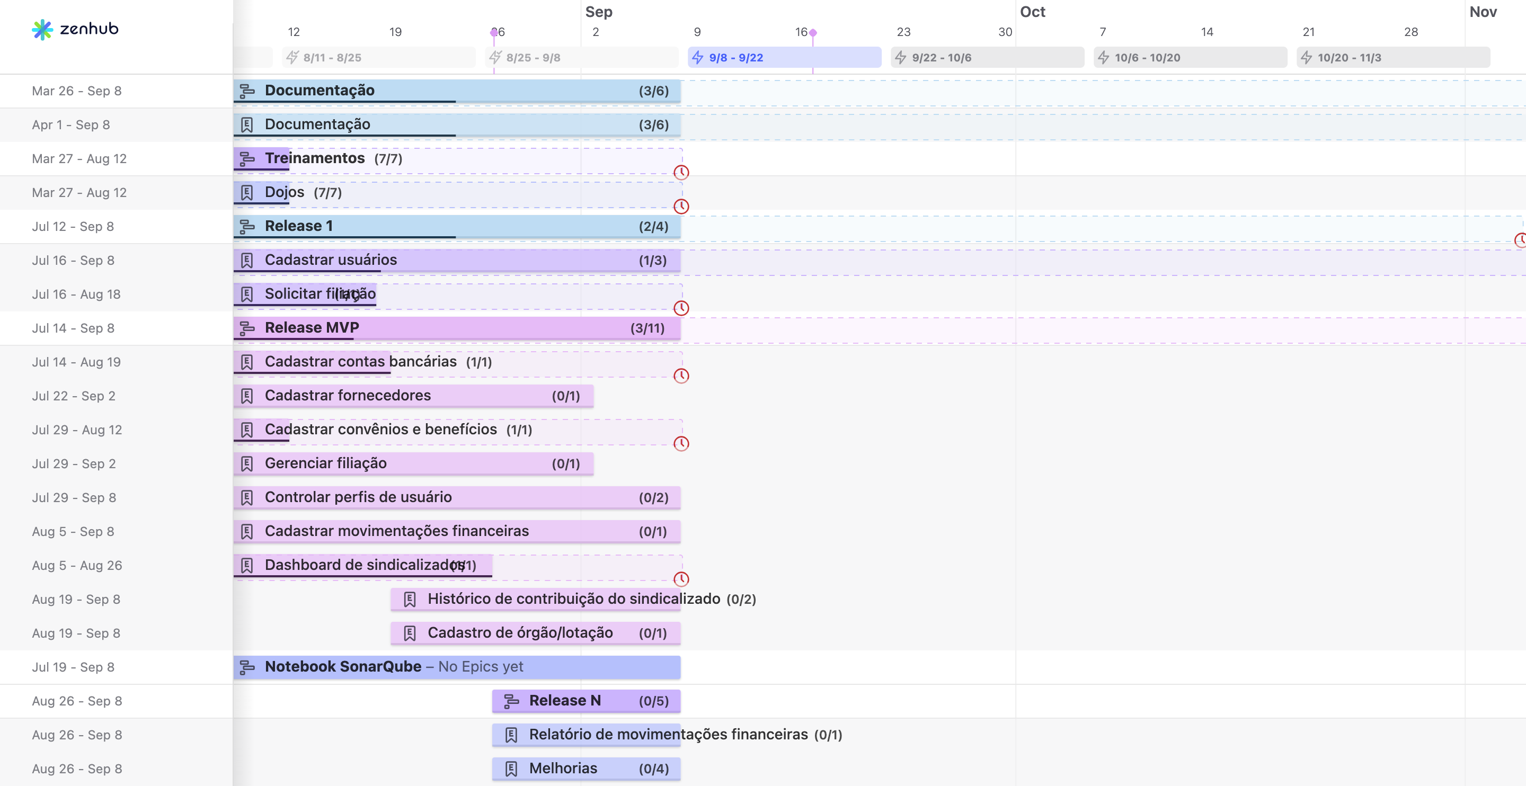Open the Release 1 project bar
The width and height of the screenshot is (1526, 786).
click(457, 226)
